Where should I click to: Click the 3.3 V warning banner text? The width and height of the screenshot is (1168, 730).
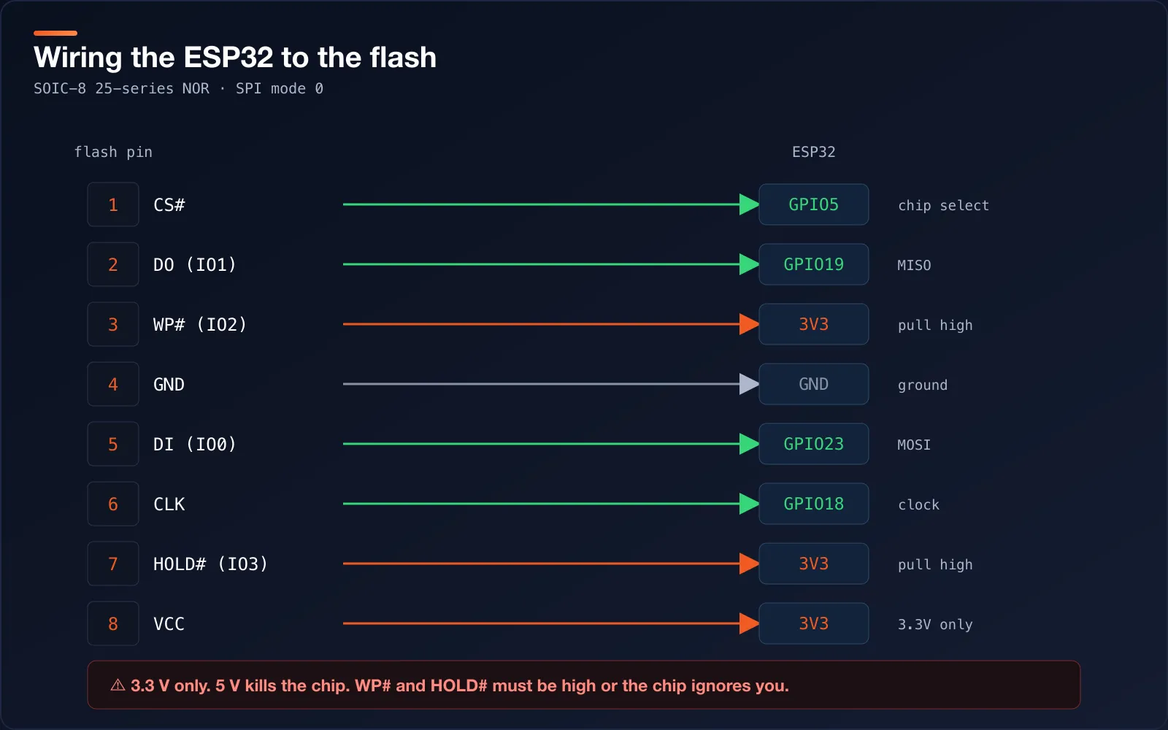(x=460, y=685)
